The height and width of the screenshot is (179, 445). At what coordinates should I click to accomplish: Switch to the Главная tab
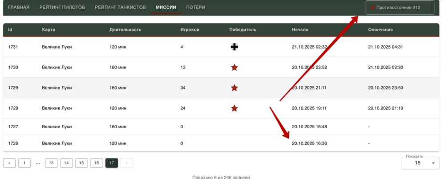(x=19, y=8)
